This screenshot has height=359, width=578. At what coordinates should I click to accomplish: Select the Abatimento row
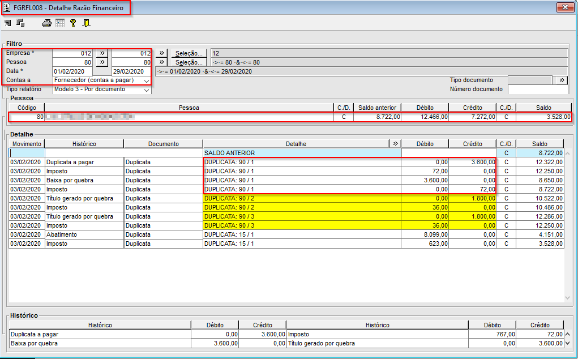[x=286, y=234]
